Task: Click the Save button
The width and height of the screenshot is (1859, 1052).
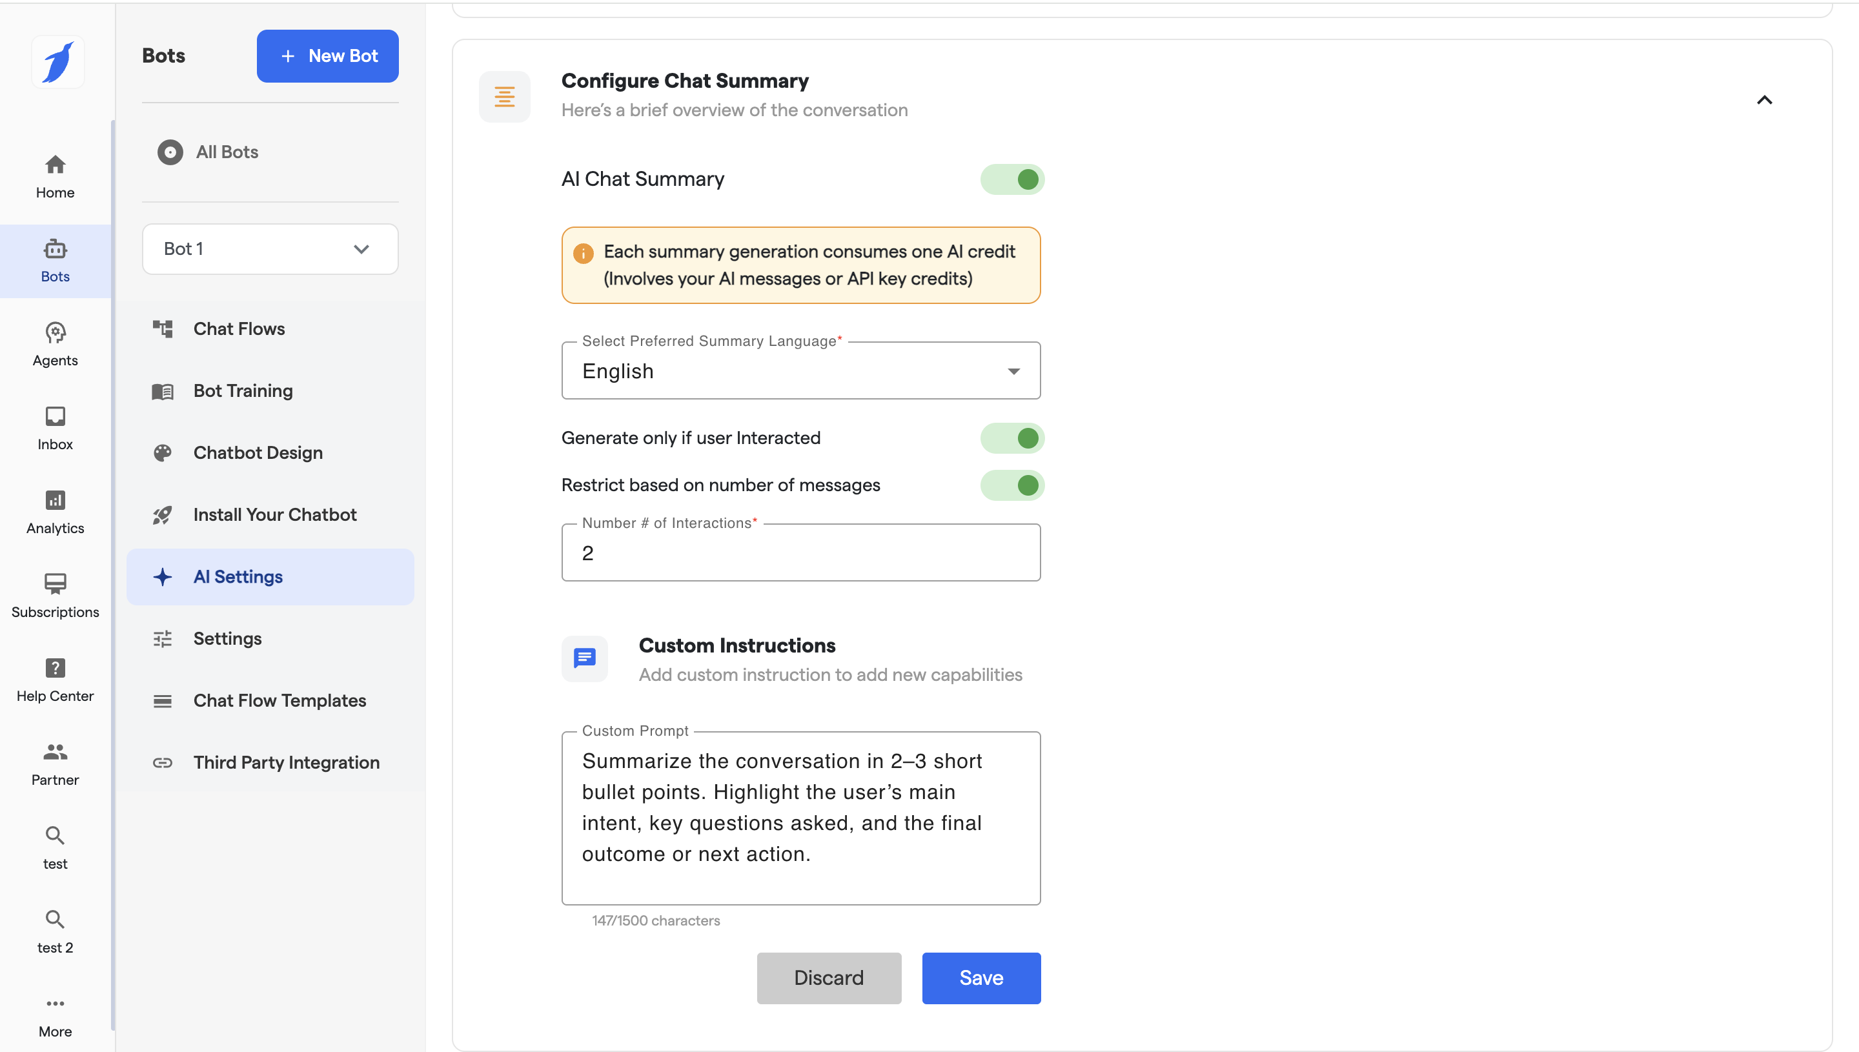Action: tap(980, 978)
